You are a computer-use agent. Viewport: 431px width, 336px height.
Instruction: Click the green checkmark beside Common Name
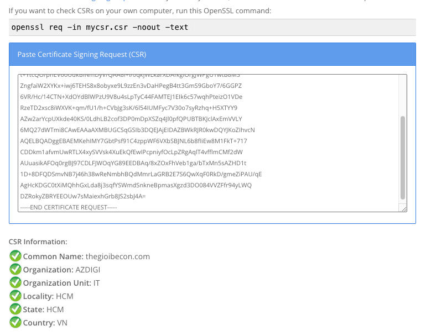coord(15,256)
